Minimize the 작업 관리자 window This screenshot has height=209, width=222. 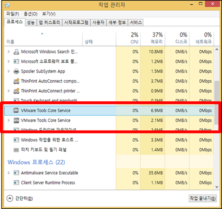[191, 4]
